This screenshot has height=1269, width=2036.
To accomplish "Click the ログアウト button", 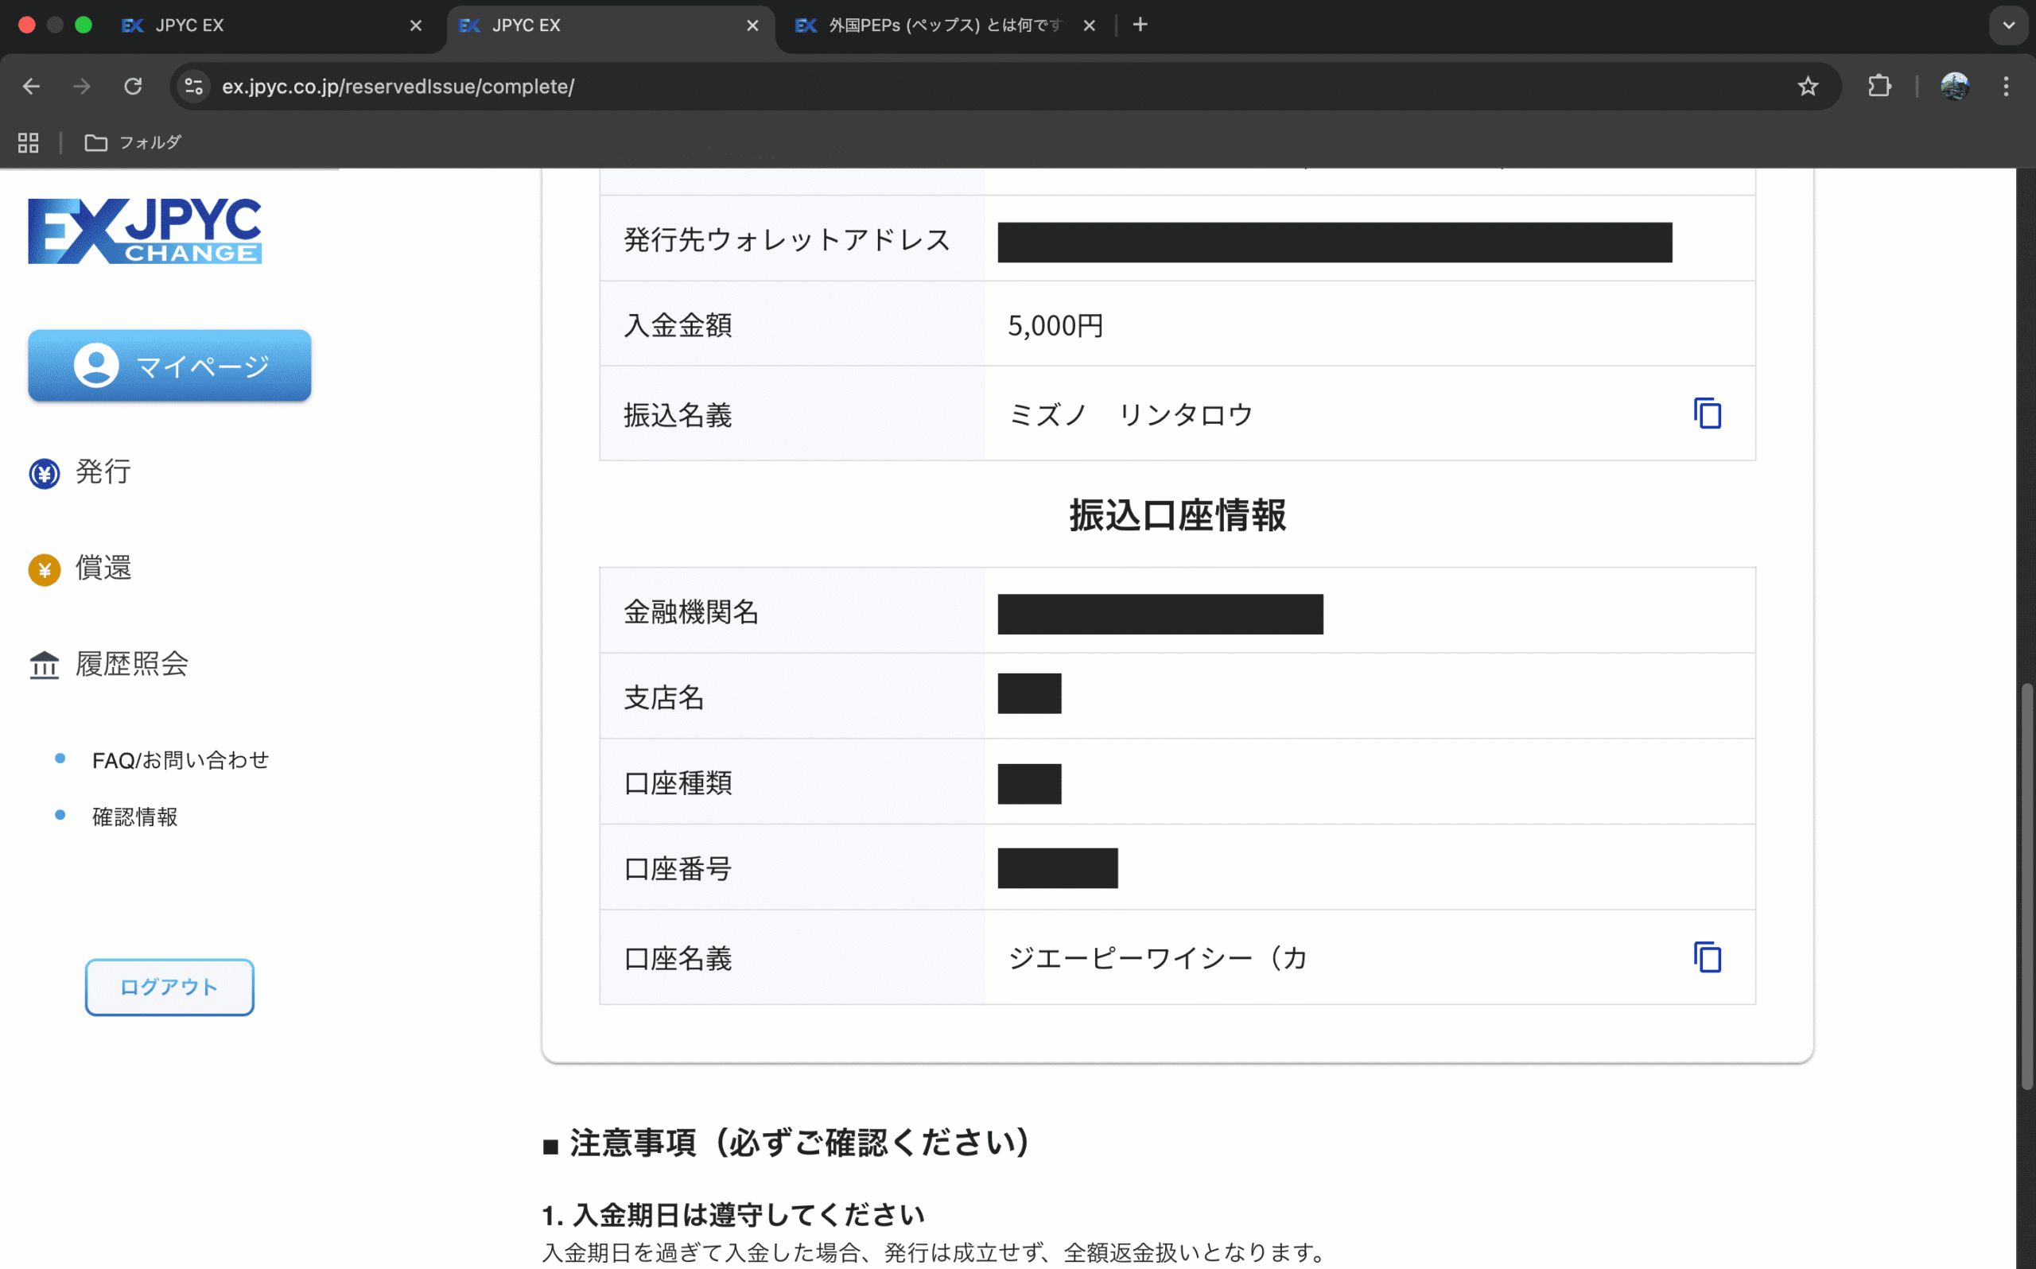I will click(169, 987).
